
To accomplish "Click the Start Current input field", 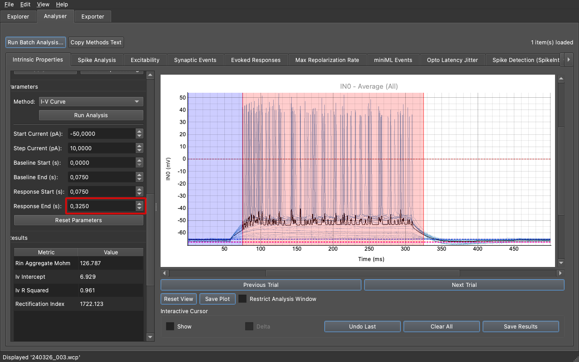I will point(102,134).
